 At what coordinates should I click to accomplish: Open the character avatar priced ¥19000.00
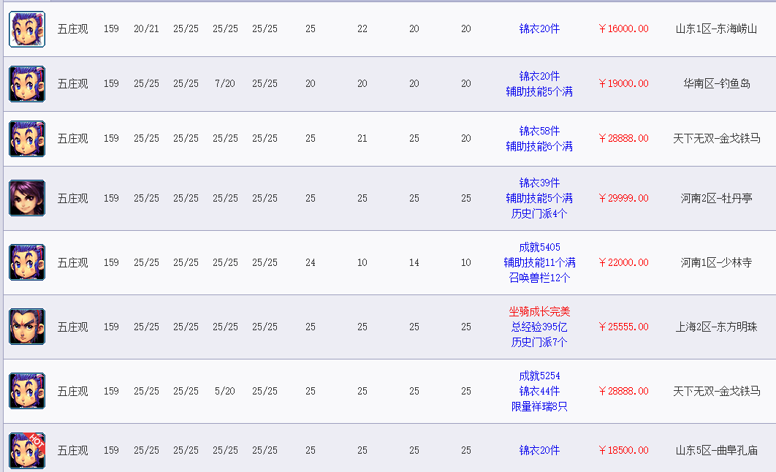click(x=27, y=84)
